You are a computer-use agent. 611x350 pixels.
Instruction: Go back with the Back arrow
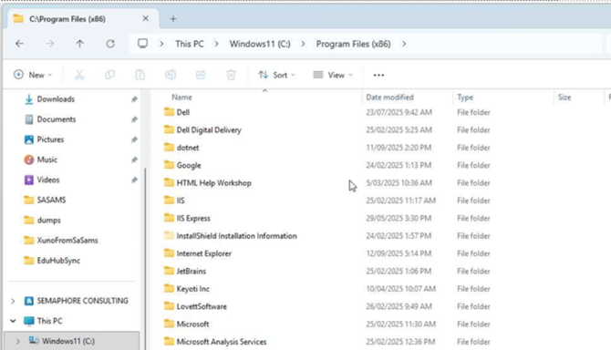[x=19, y=44]
